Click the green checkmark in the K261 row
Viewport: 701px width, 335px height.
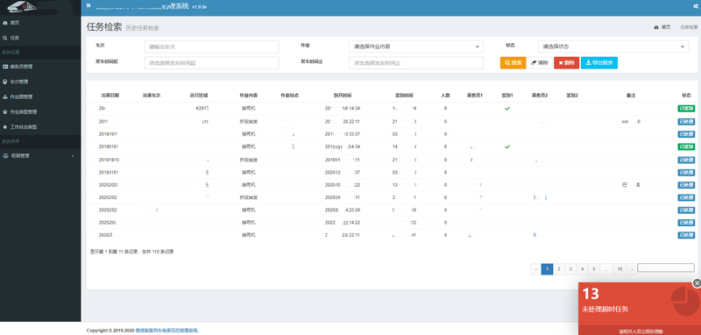click(x=507, y=109)
